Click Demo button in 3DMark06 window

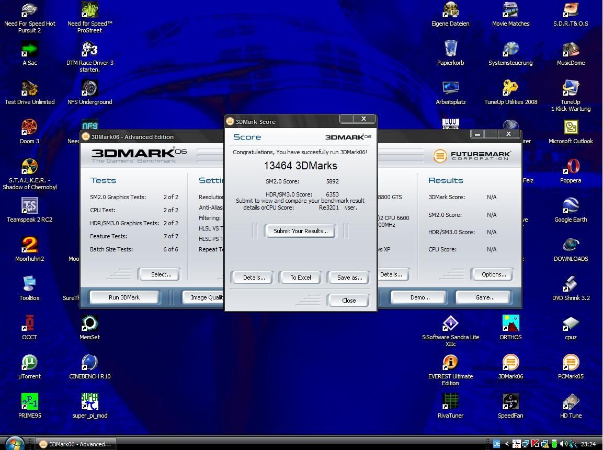click(420, 297)
